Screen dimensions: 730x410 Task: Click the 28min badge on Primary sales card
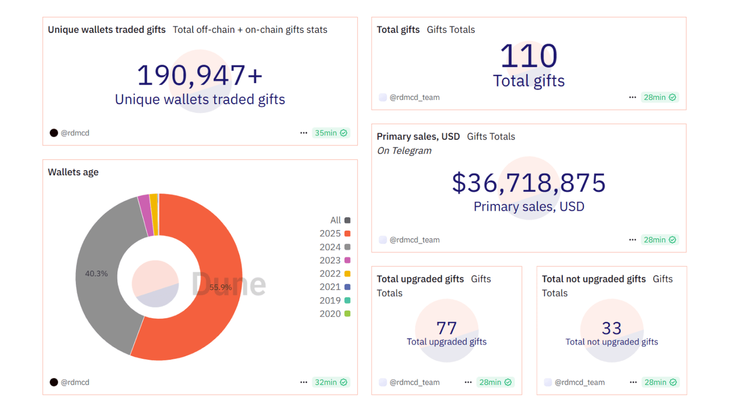tap(660, 240)
